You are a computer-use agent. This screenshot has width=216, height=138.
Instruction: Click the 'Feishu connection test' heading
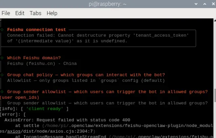tap(37, 30)
